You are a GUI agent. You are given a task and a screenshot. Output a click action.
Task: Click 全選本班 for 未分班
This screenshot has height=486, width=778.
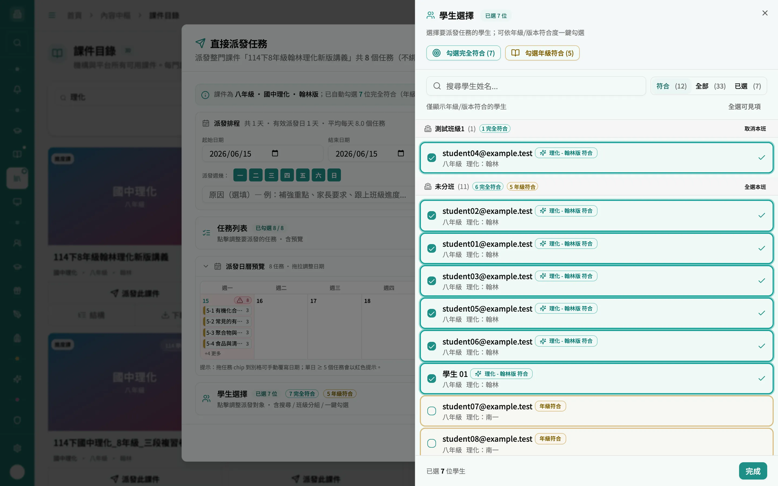[755, 187]
